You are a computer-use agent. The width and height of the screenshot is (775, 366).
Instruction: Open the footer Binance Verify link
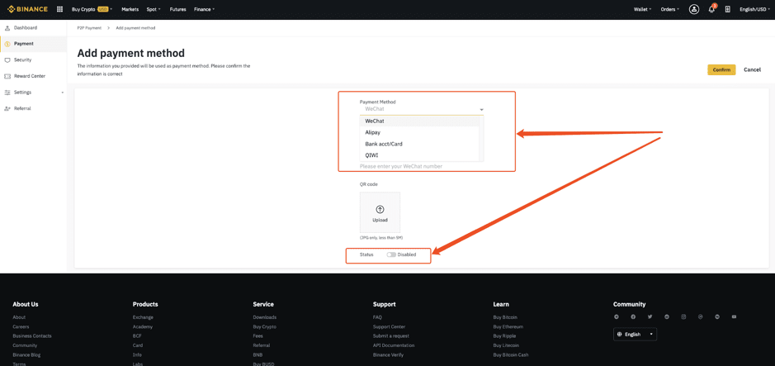(388, 355)
